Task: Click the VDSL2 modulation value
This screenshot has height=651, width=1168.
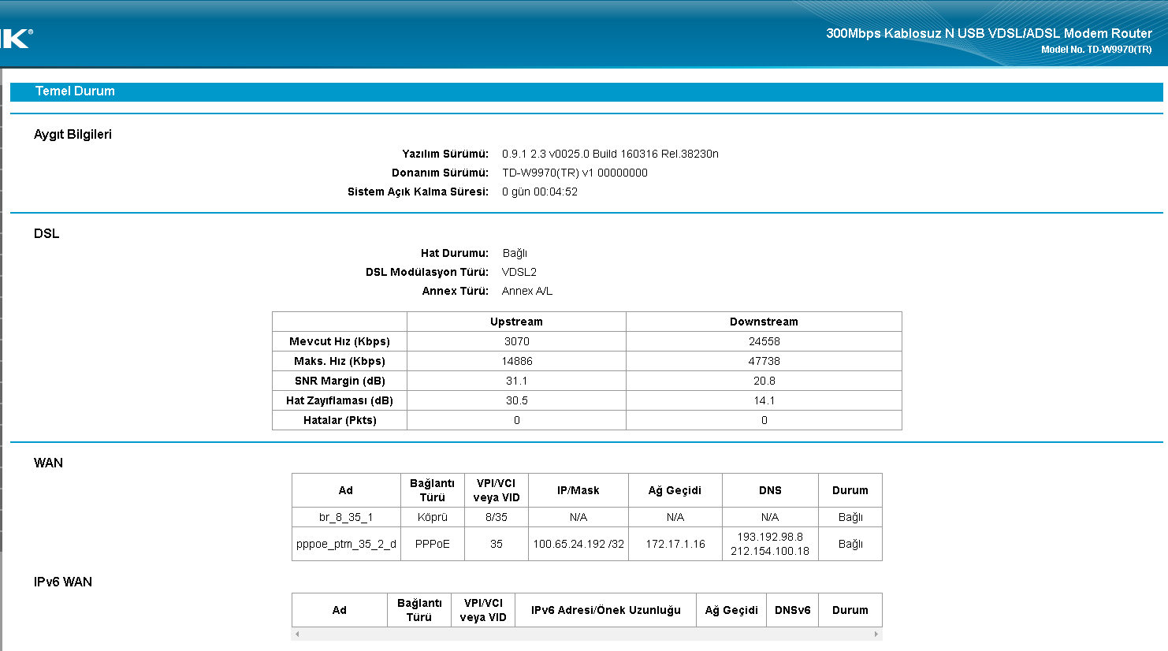Action: click(519, 272)
